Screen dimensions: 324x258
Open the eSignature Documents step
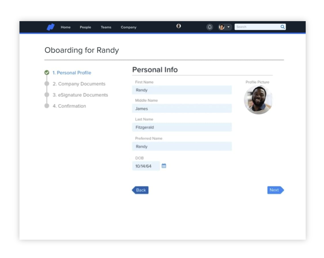click(x=80, y=95)
